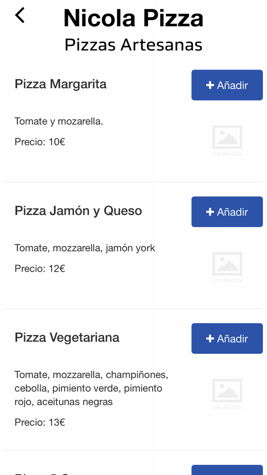Select the Pizza Margarita item name

[x=60, y=84]
